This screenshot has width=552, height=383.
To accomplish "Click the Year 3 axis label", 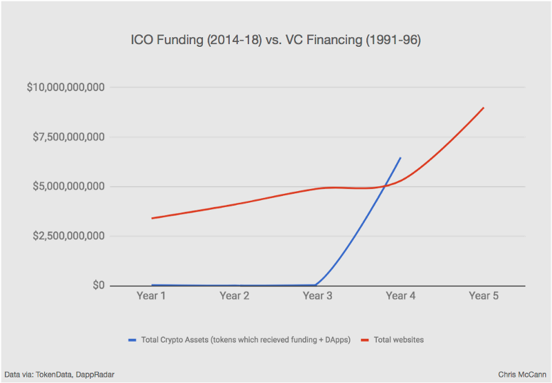I will (x=317, y=295).
